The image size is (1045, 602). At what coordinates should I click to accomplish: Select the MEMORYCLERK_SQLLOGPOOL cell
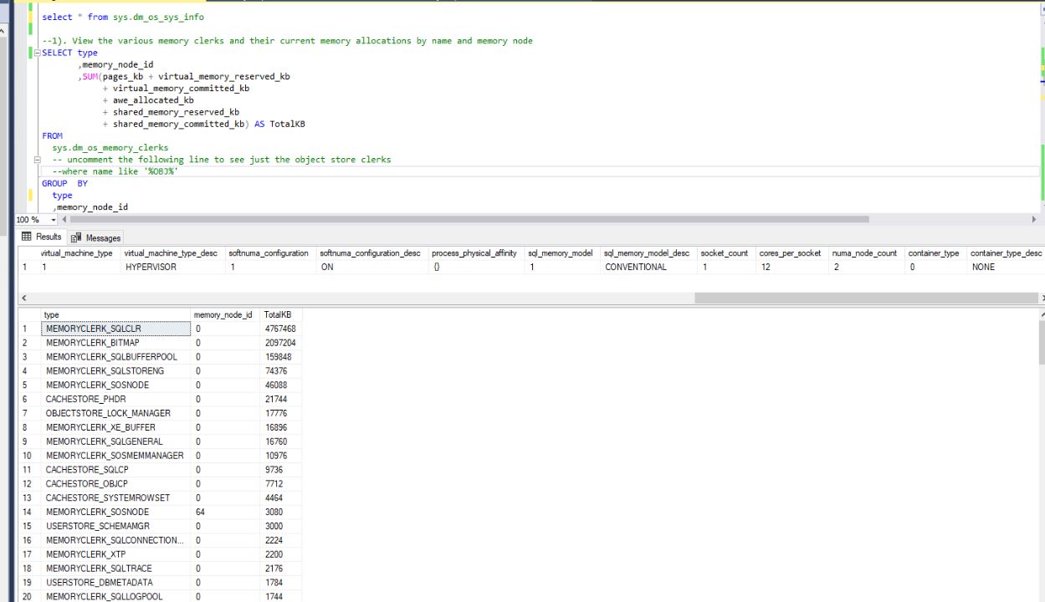115,596
